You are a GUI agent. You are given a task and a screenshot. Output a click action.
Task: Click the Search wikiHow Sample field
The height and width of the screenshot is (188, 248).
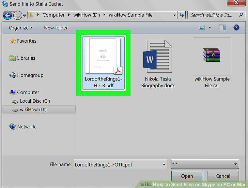pos(213,15)
